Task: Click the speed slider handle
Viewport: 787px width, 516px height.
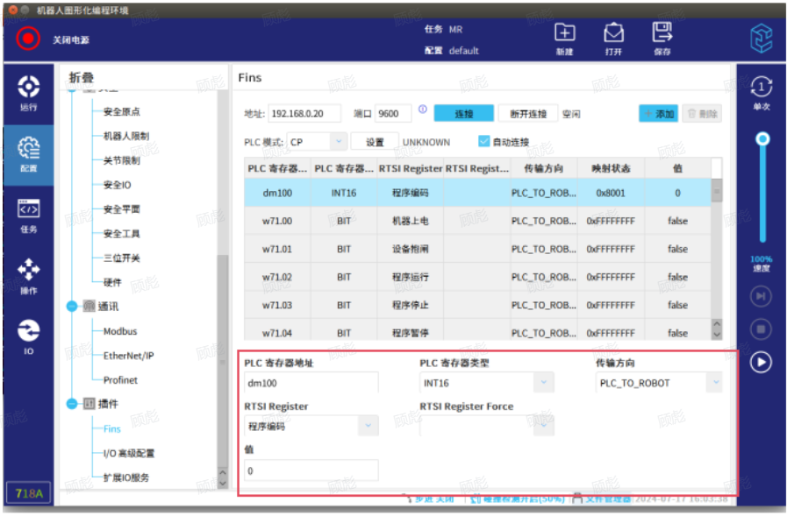Action: pyautogui.click(x=762, y=138)
